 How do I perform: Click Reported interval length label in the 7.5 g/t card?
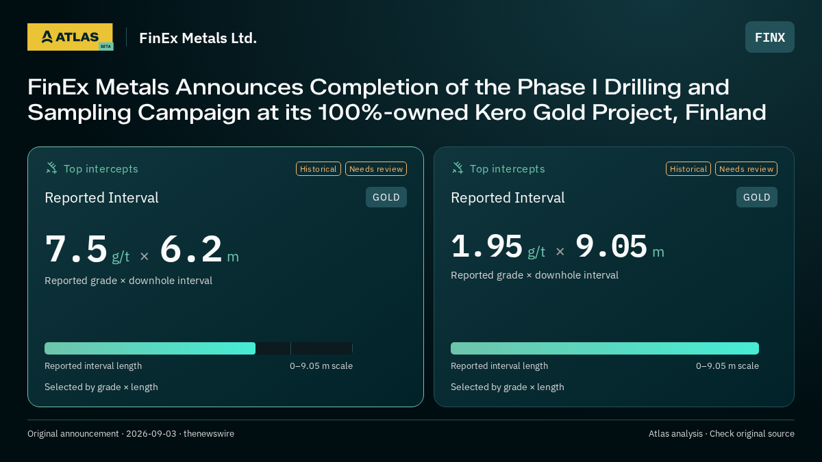(93, 366)
